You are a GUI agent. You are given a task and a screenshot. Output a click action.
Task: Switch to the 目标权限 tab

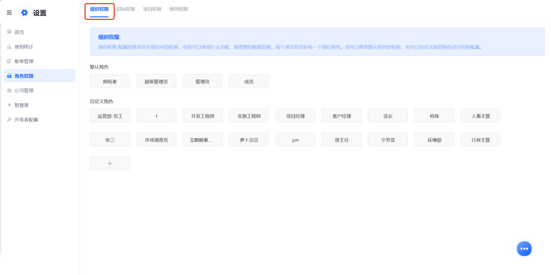126,9
